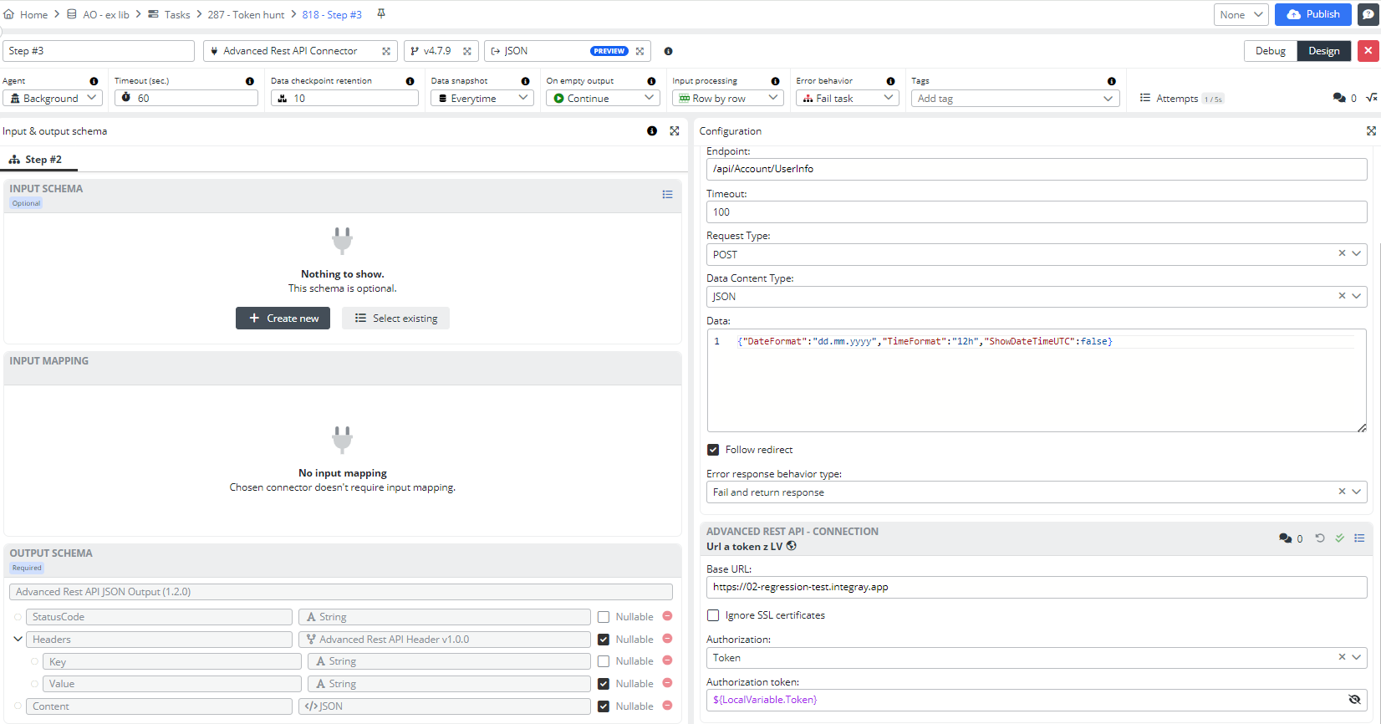This screenshot has width=1381, height=724.
Task: Open the comments chat icon at top right
Action: coord(1368,14)
